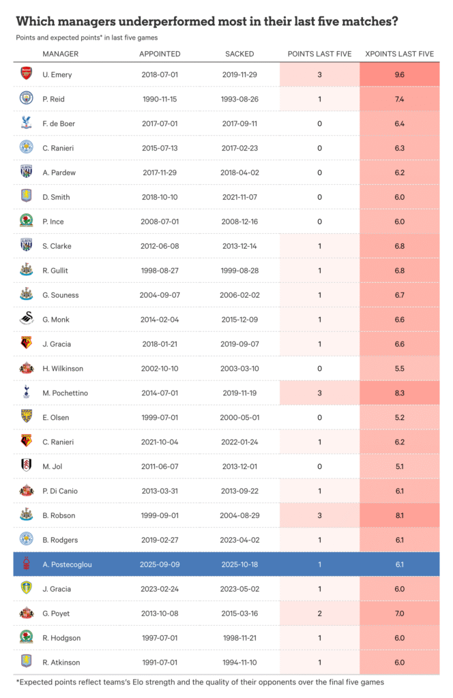Click the MANAGER column header

(x=60, y=54)
